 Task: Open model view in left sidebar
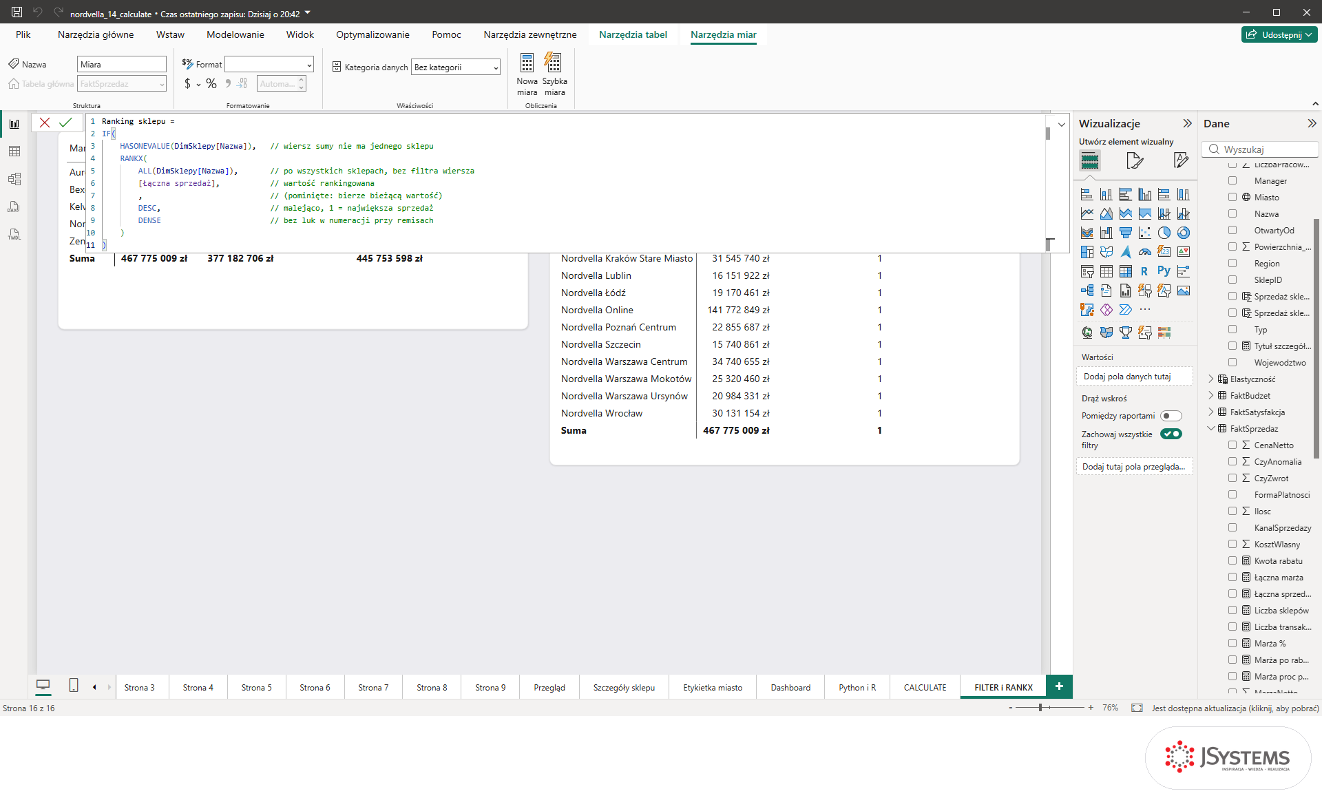click(14, 179)
